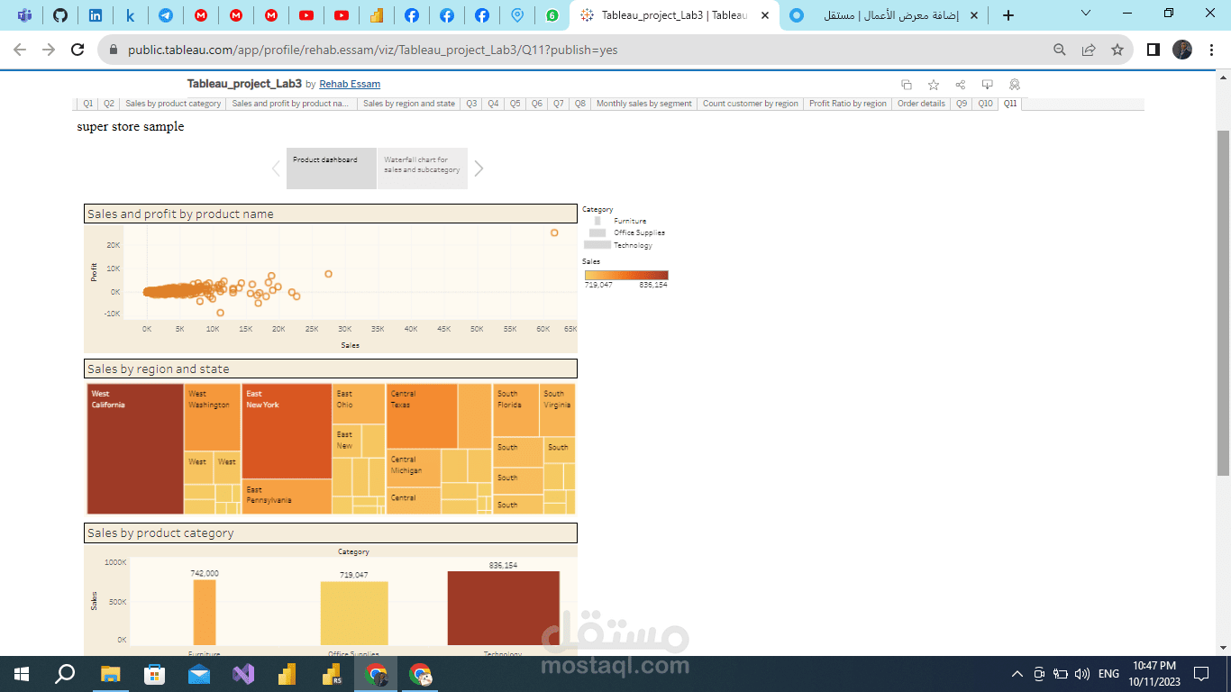The height and width of the screenshot is (692, 1231).
Task: Download the Tableau viz
Action: pos(988,85)
